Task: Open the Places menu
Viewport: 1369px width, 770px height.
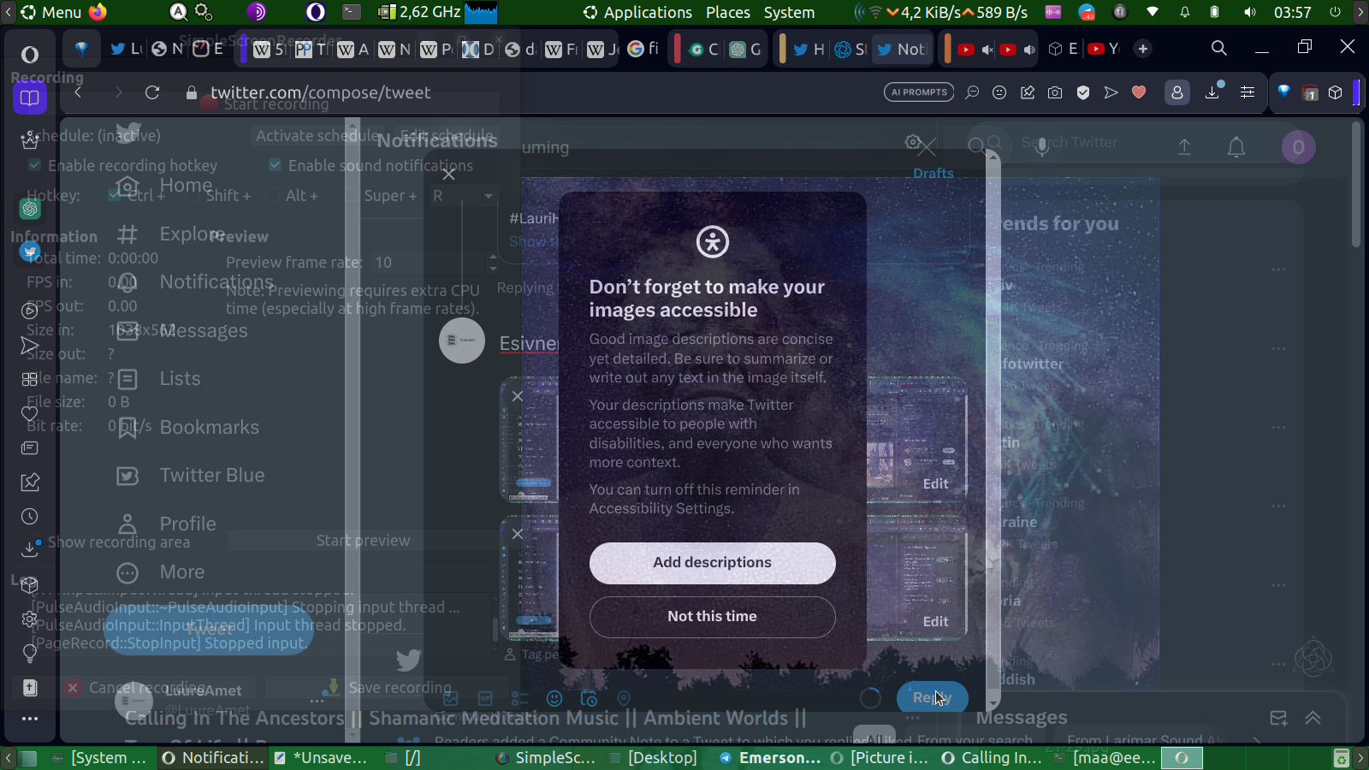Action: pos(728,12)
